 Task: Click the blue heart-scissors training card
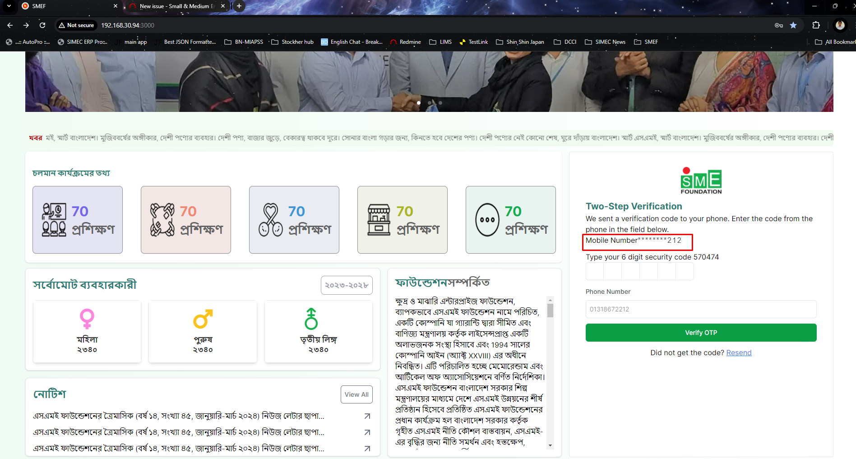[x=294, y=220]
